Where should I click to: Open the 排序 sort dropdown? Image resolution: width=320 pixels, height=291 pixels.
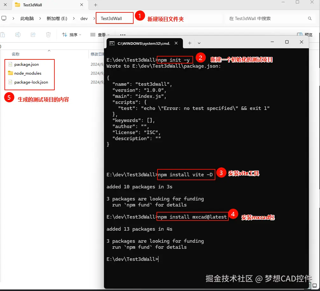(x=72, y=35)
